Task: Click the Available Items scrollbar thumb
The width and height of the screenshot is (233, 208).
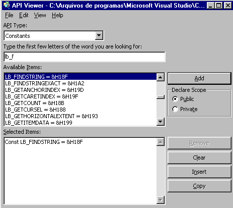Action: point(161,97)
